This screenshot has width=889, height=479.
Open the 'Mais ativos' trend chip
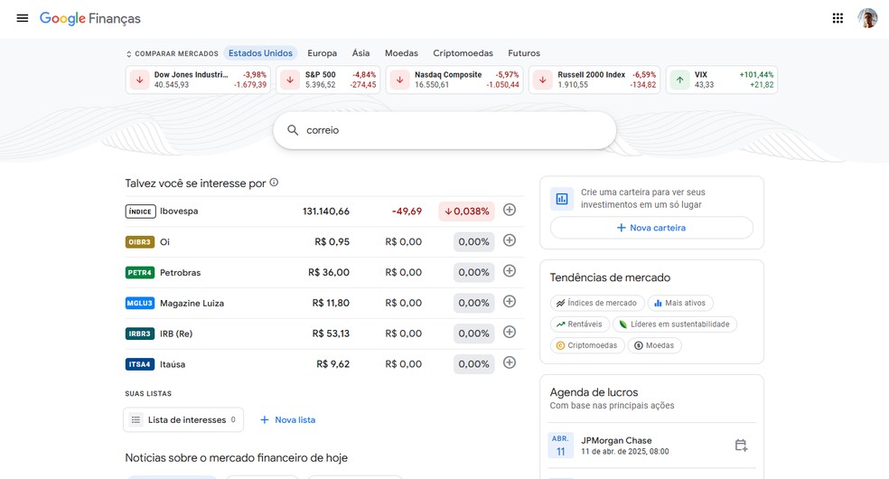tap(679, 304)
